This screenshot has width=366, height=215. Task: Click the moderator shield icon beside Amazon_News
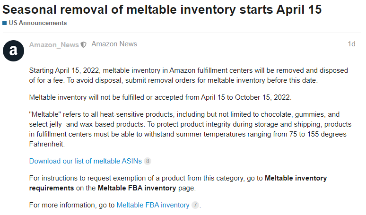(x=84, y=44)
